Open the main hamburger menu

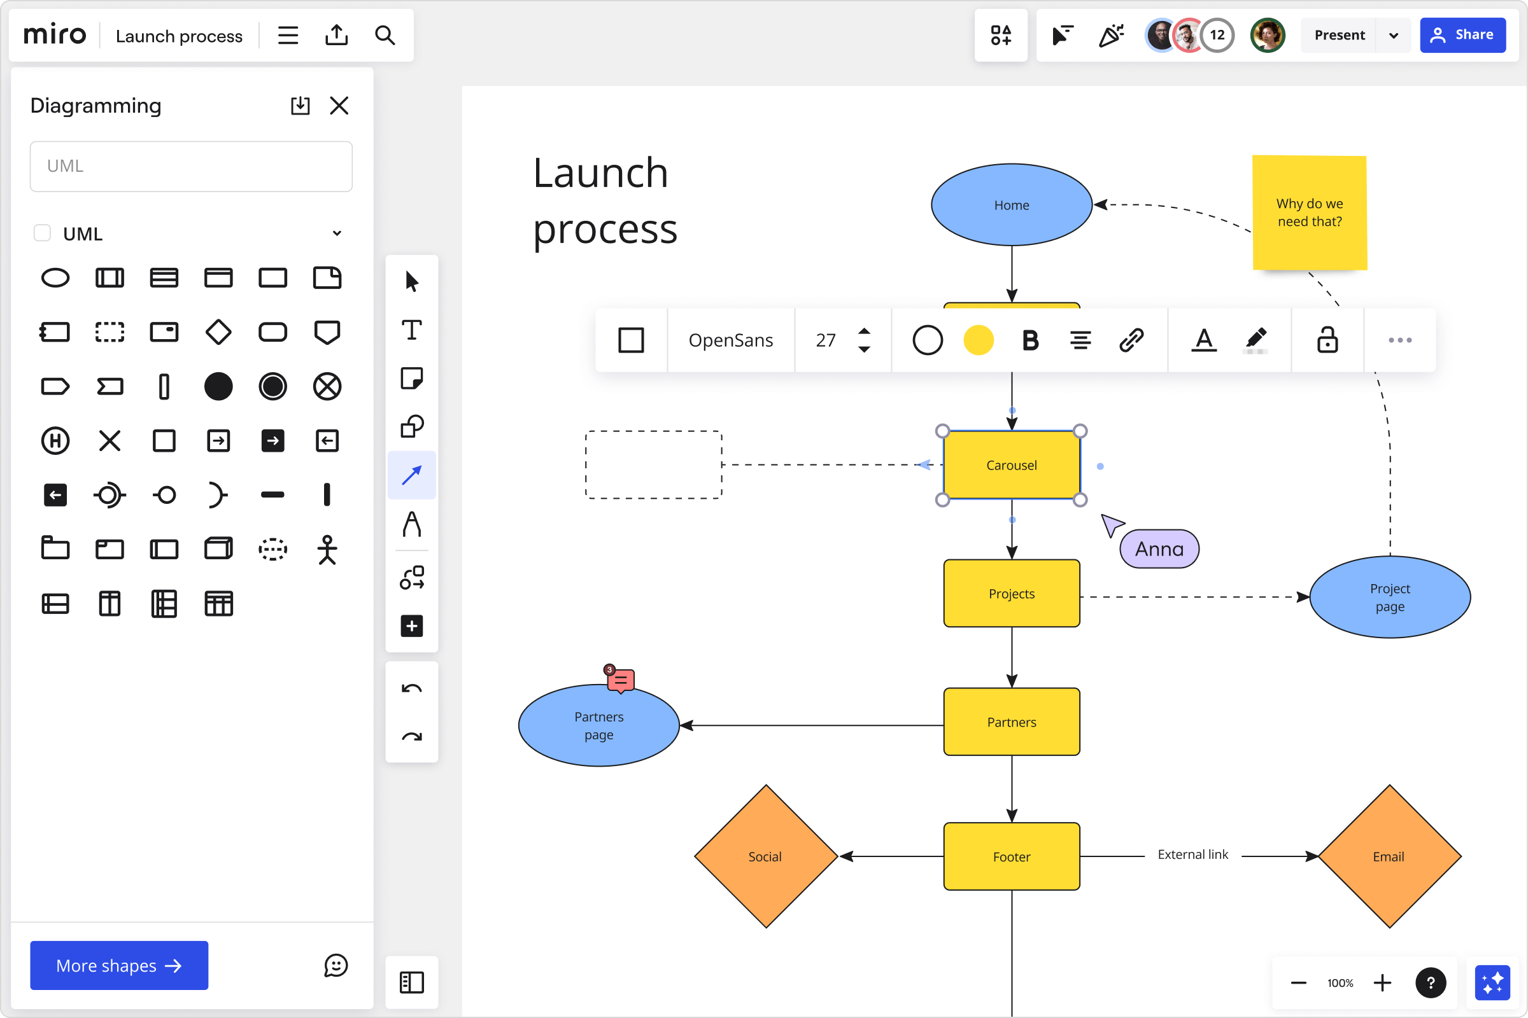coord(288,35)
